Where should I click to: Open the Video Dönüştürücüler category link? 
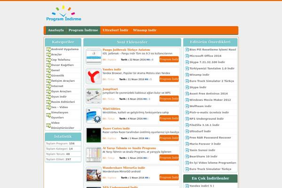point(63,125)
